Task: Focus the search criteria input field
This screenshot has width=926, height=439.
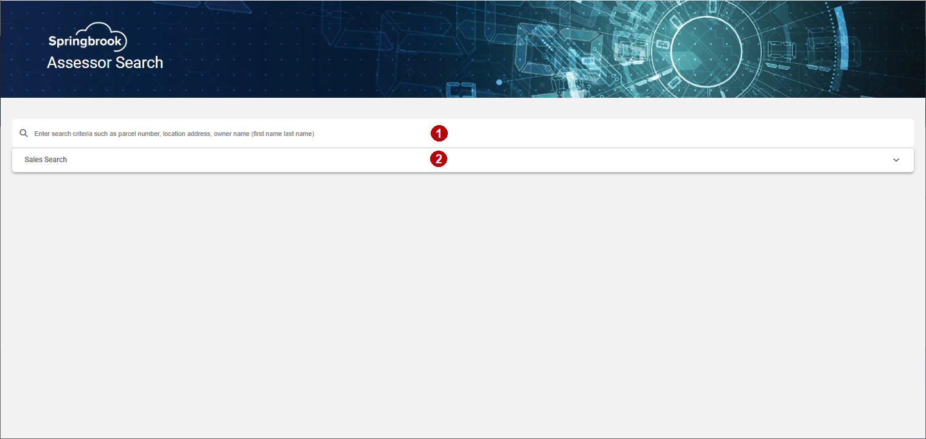Action: 462,133
